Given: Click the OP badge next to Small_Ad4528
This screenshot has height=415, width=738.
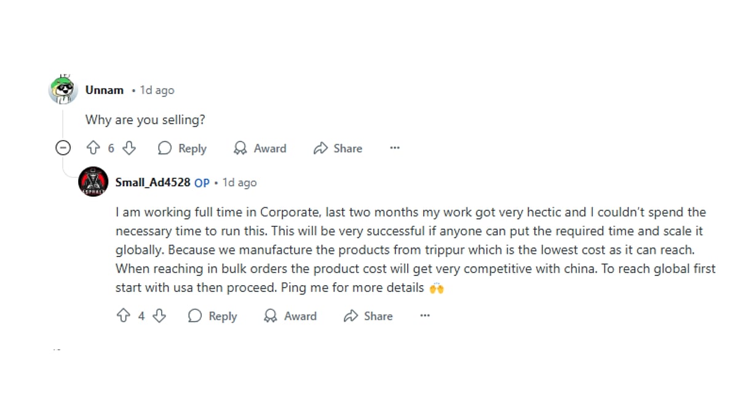Looking at the screenshot, I should click(202, 183).
